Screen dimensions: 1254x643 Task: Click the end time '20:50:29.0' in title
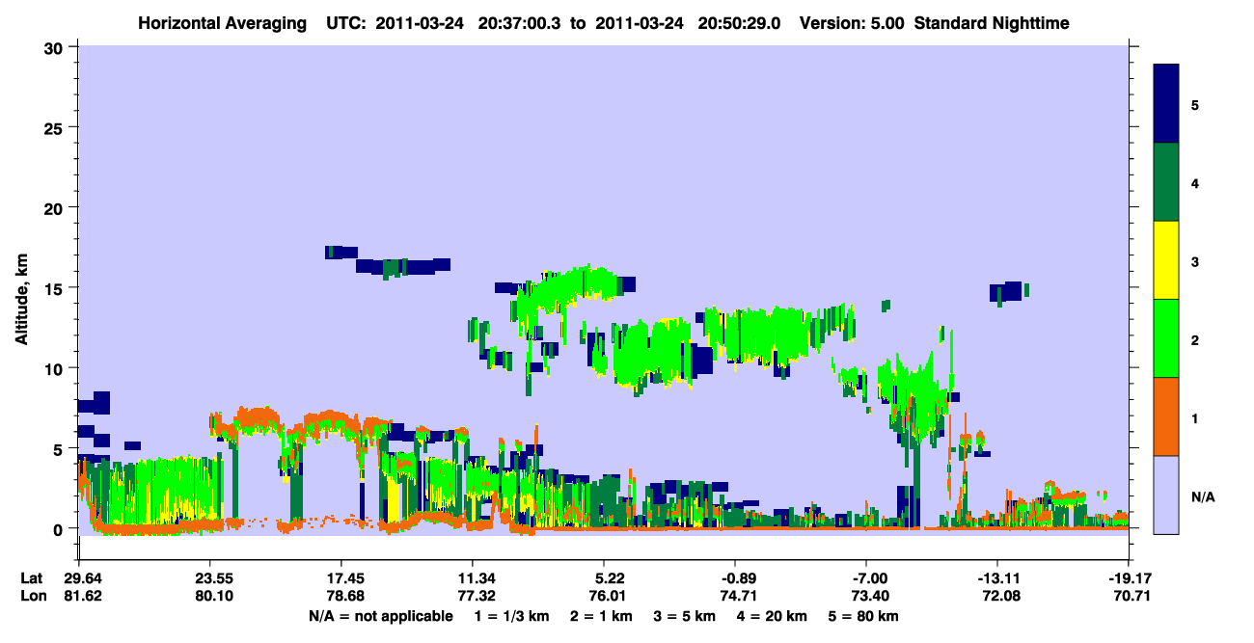coord(741,22)
